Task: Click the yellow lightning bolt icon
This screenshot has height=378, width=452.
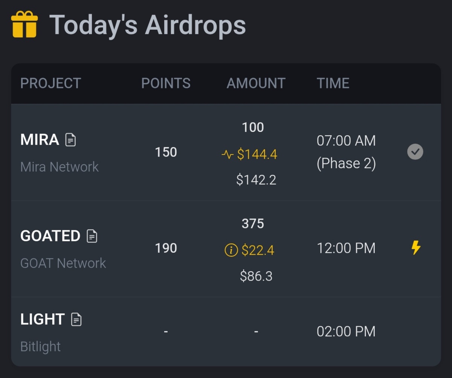Action: 415,248
